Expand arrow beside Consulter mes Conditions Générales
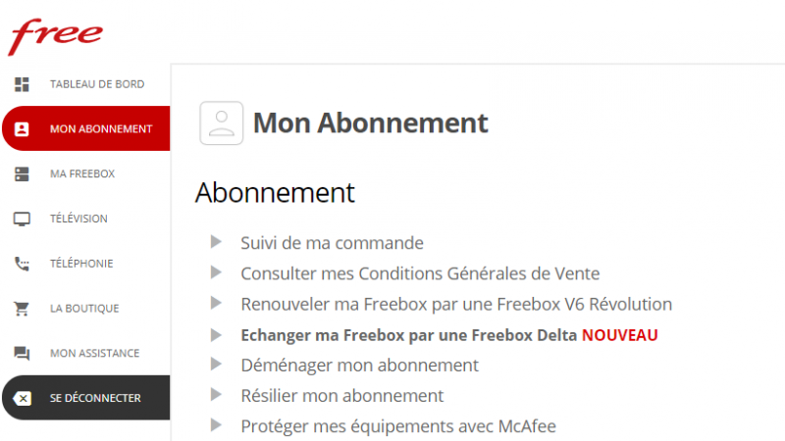This screenshot has width=785, height=441. coord(216,272)
